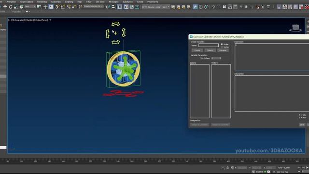309x174 pixels.
Task: Toggle 3D Snaps
Action: pos(57,7)
